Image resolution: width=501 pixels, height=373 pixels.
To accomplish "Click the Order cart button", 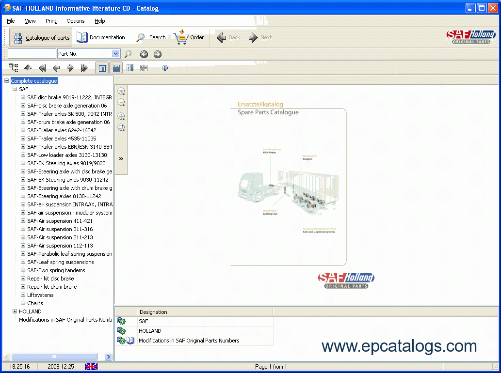I will click(189, 37).
